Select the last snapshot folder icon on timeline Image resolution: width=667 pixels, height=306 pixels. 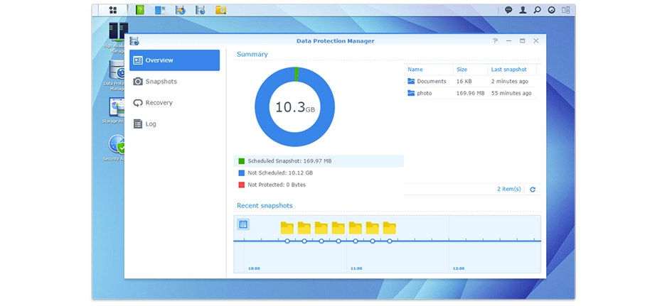[x=390, y=228]
